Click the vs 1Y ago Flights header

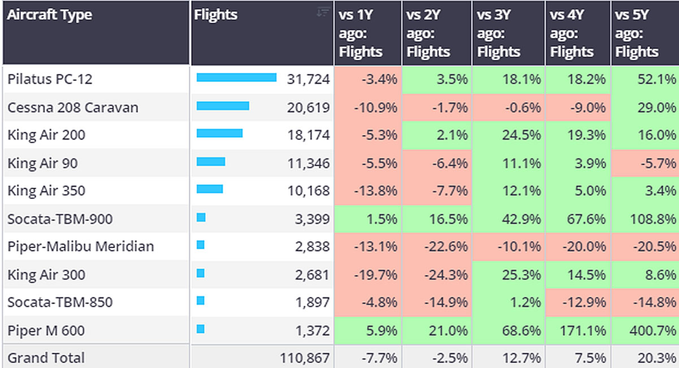tap(368, 33)
